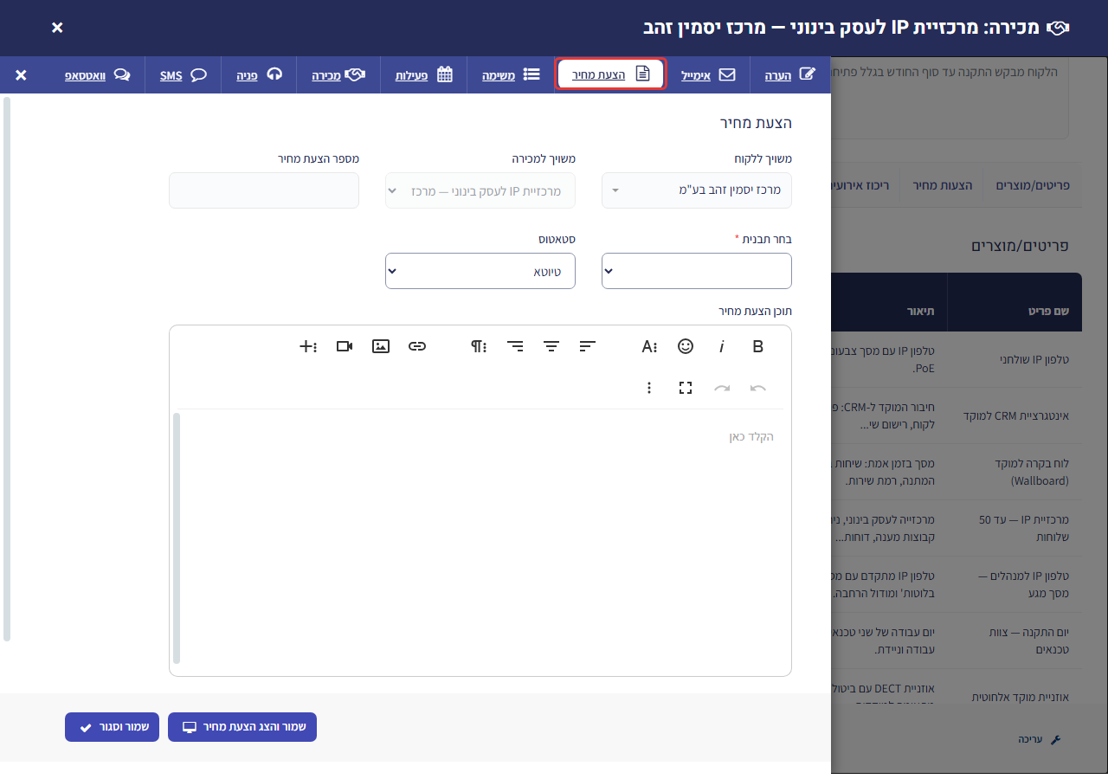Switch to the פעילות tab
Viewport: 1108px width, 779px height.
click(x=424, y=75)
